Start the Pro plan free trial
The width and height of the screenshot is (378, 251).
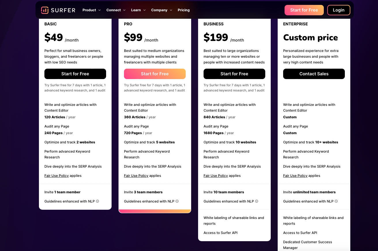point(155,74)
